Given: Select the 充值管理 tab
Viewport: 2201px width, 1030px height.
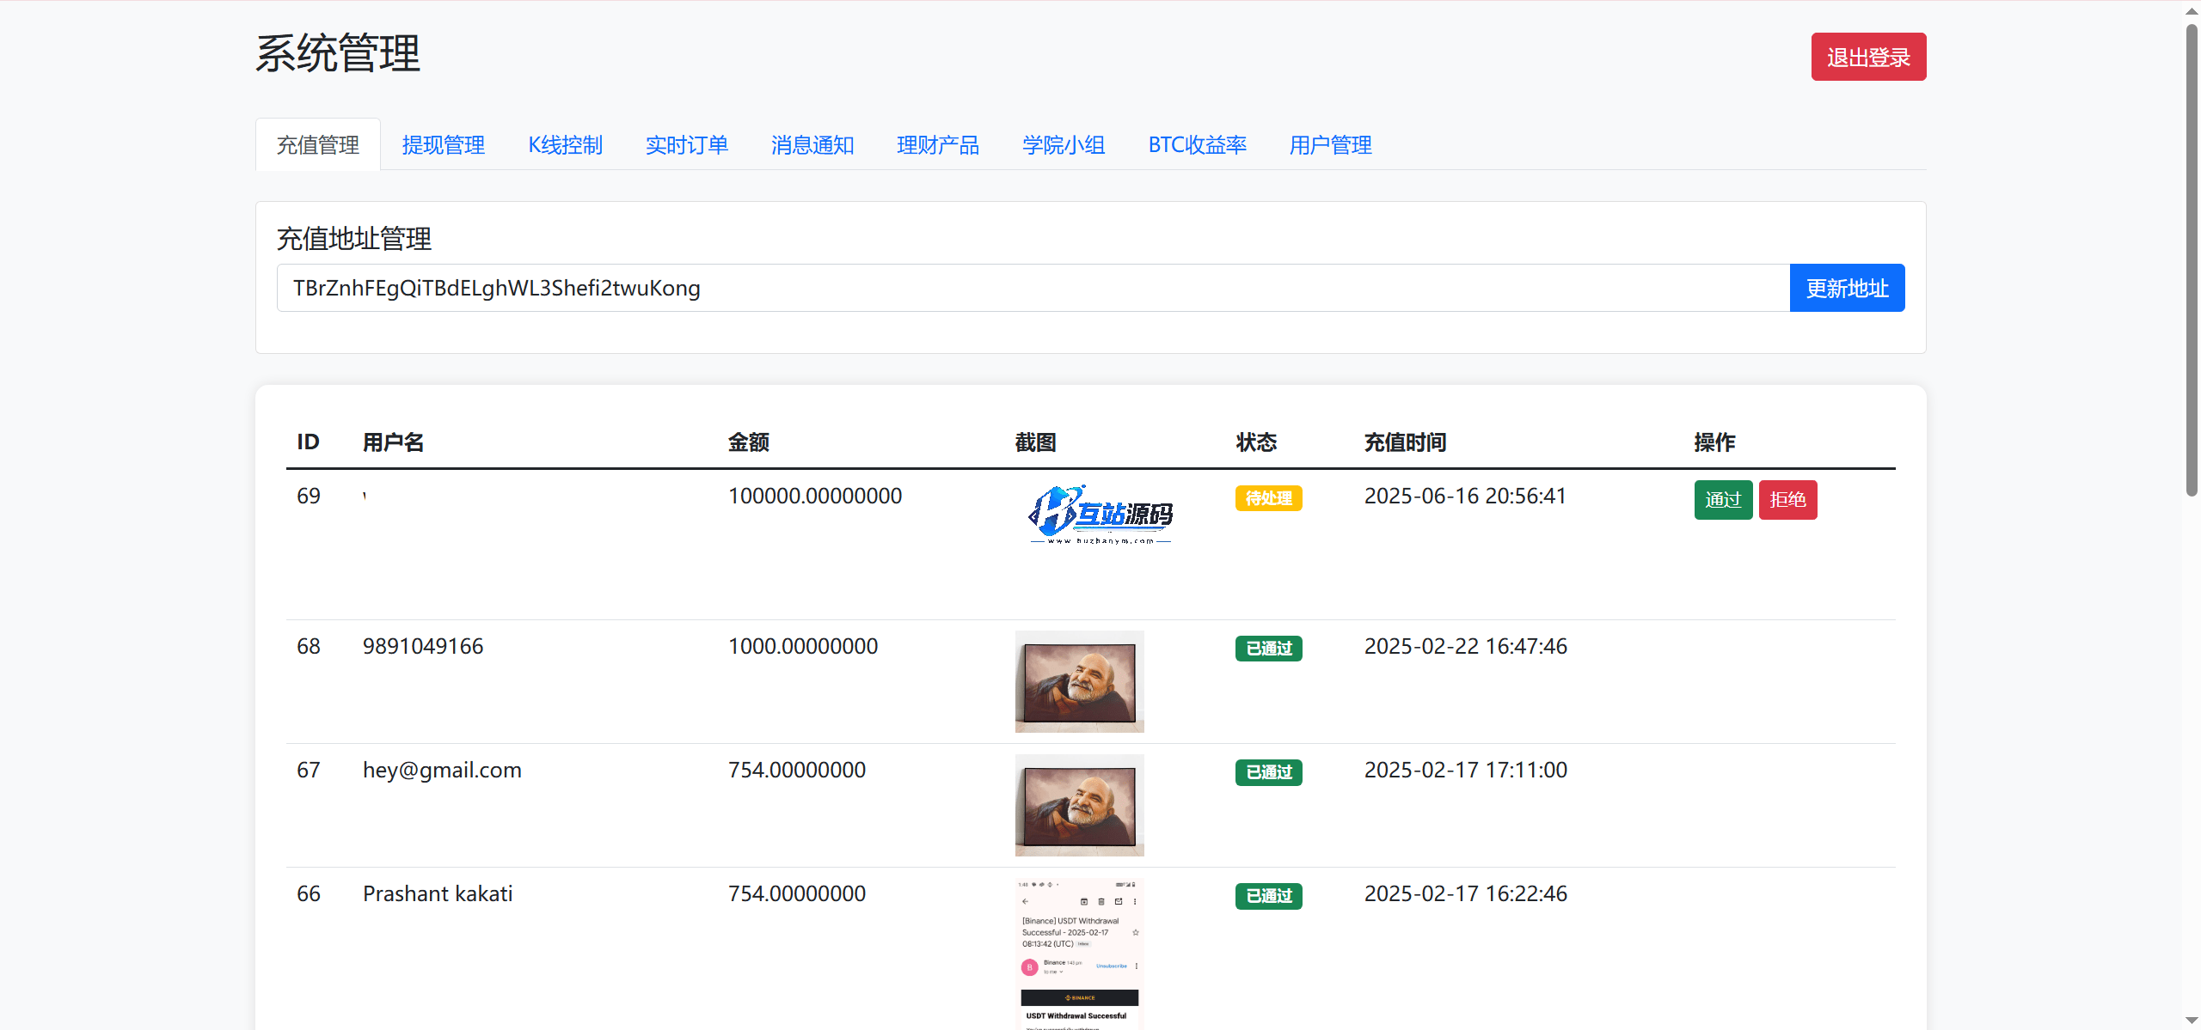Looking at the screenshot, I should (317, 145).
